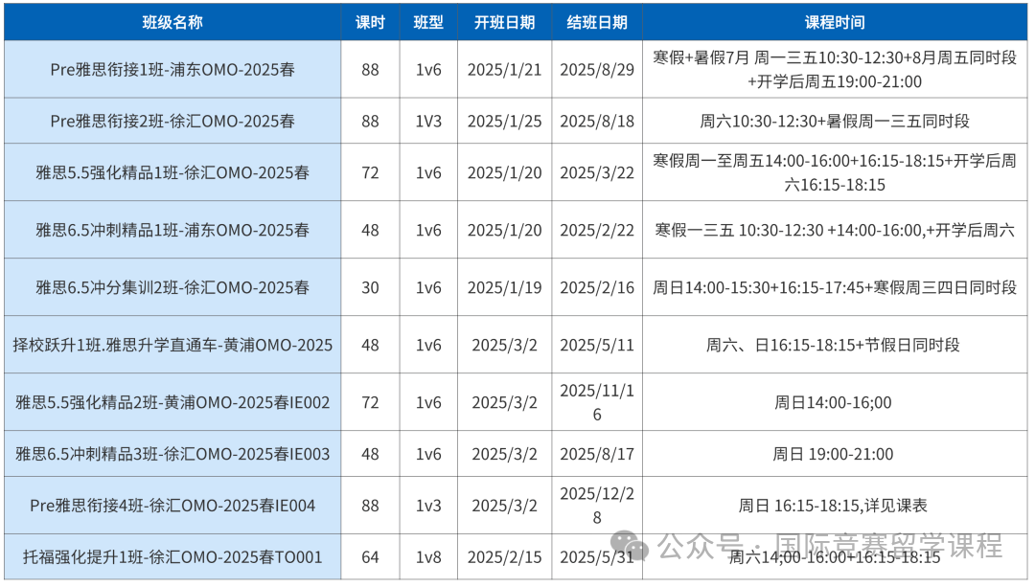Click 雅思6.5冲刺精品1班-浦东OMO-2025春 class name
This screenshot has width=1035, height=587.
point(172,231)
